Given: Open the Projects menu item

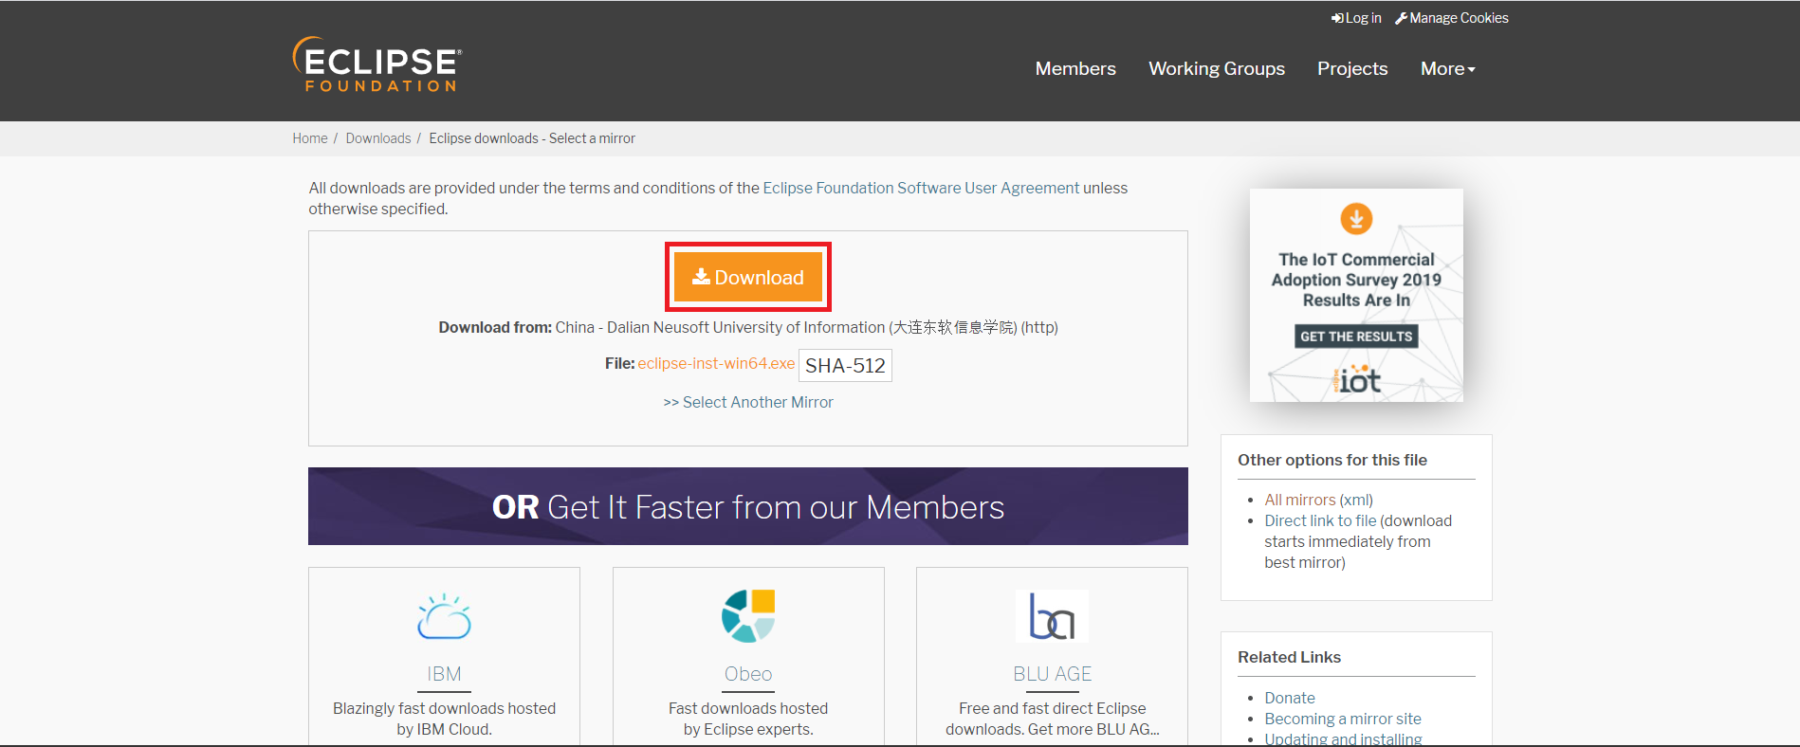Looking at the screenshot, I should (1352, 68).
